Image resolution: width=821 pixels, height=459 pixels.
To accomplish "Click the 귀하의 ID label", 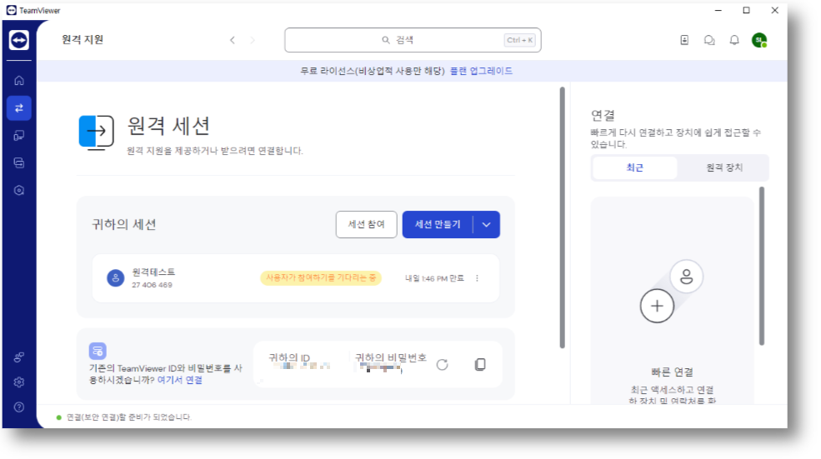I will point(289,357).
